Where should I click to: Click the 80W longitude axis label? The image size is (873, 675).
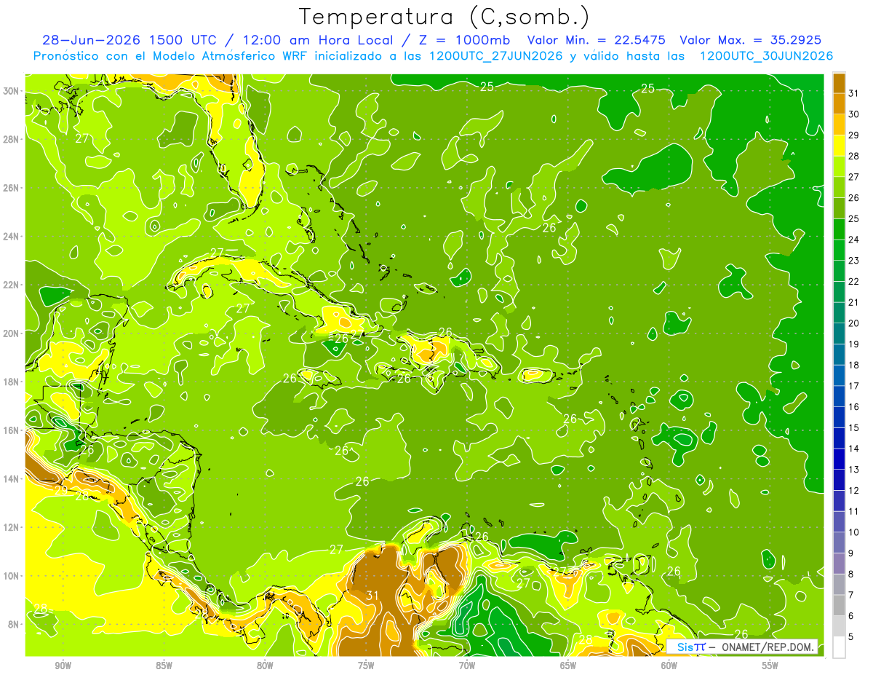pos(265,666)
